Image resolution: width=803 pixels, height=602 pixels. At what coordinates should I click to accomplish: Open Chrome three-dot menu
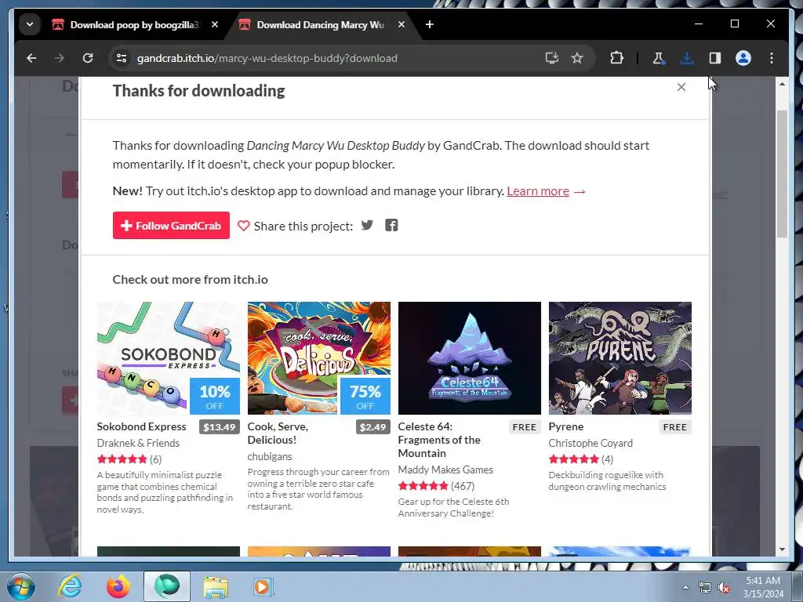[772, 58]
